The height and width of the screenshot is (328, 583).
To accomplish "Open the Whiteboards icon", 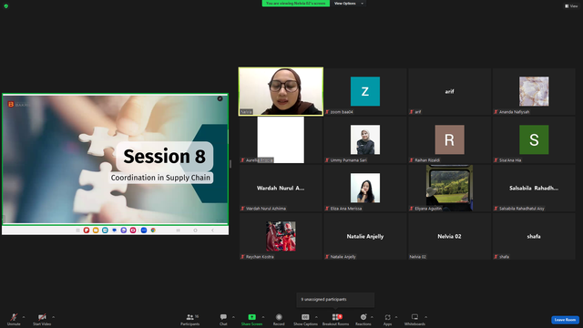I will click(414, 317).
